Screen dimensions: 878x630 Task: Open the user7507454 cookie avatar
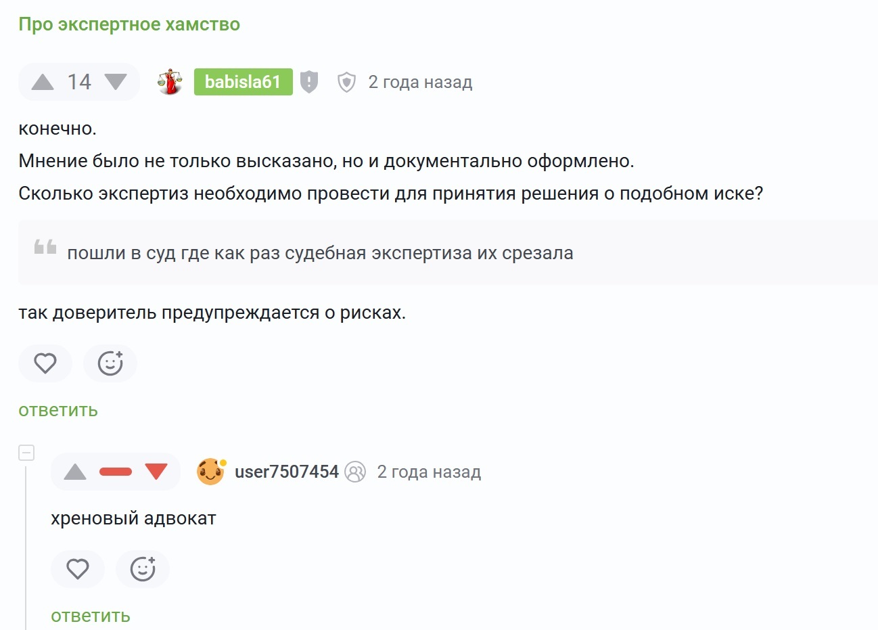[210, 472]
